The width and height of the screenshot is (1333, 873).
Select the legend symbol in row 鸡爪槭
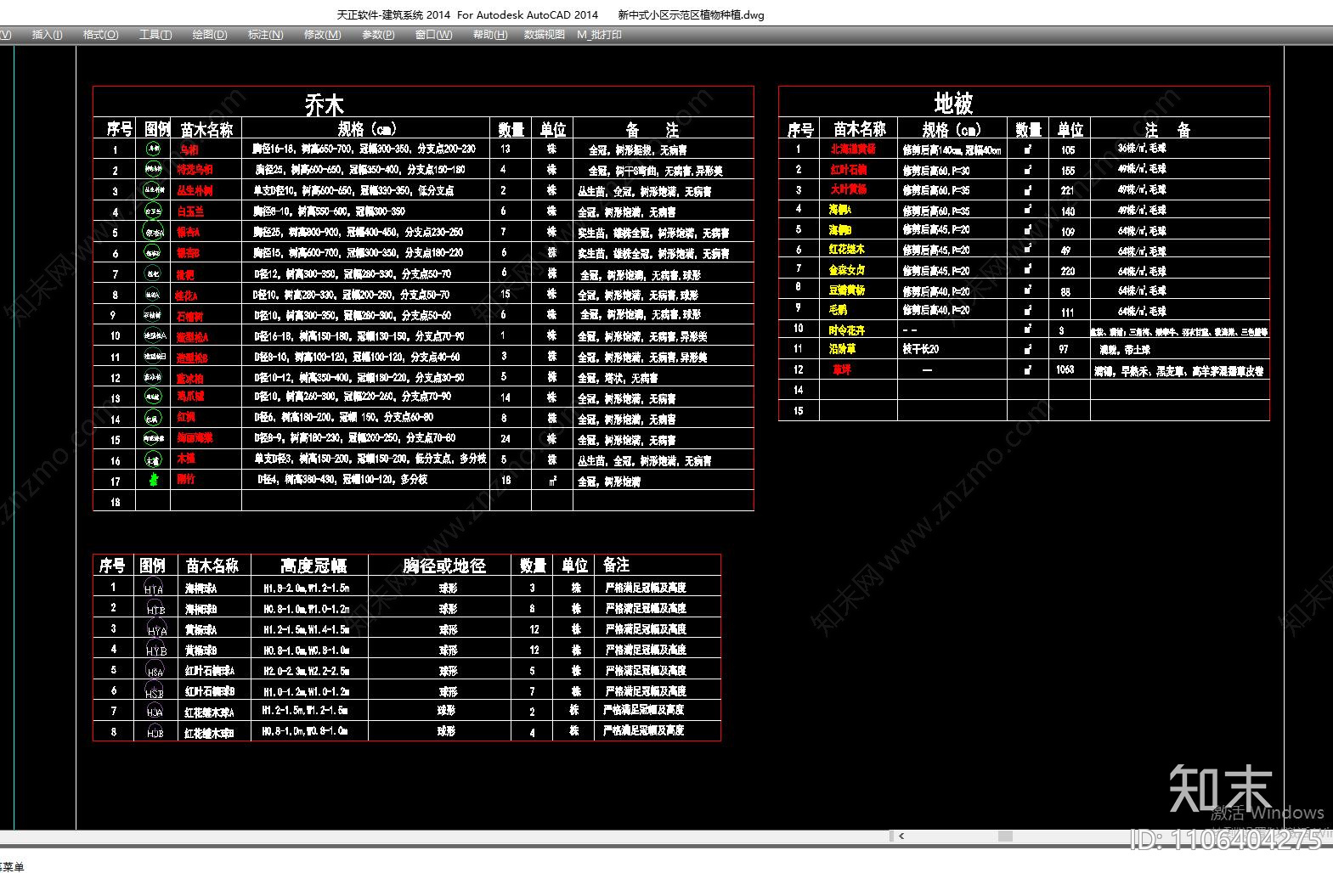(153, 397)
